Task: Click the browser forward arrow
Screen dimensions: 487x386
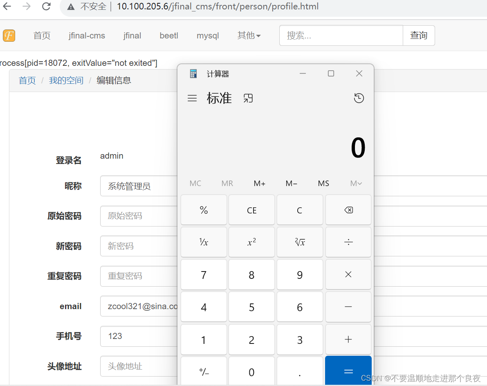Action: 27,6
